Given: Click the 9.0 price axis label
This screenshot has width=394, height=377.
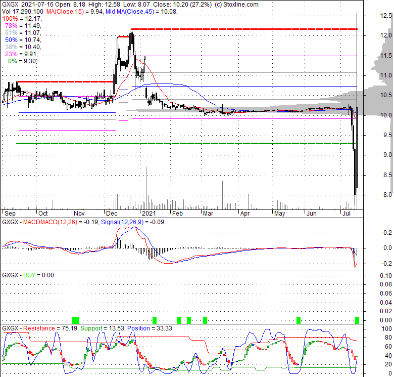Looking at the screenshot, I should [388, 155].
